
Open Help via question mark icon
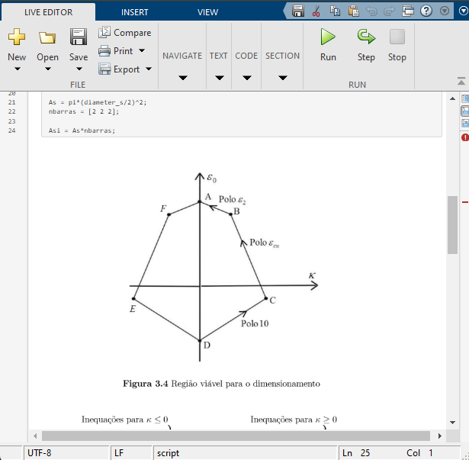(426, 11)
